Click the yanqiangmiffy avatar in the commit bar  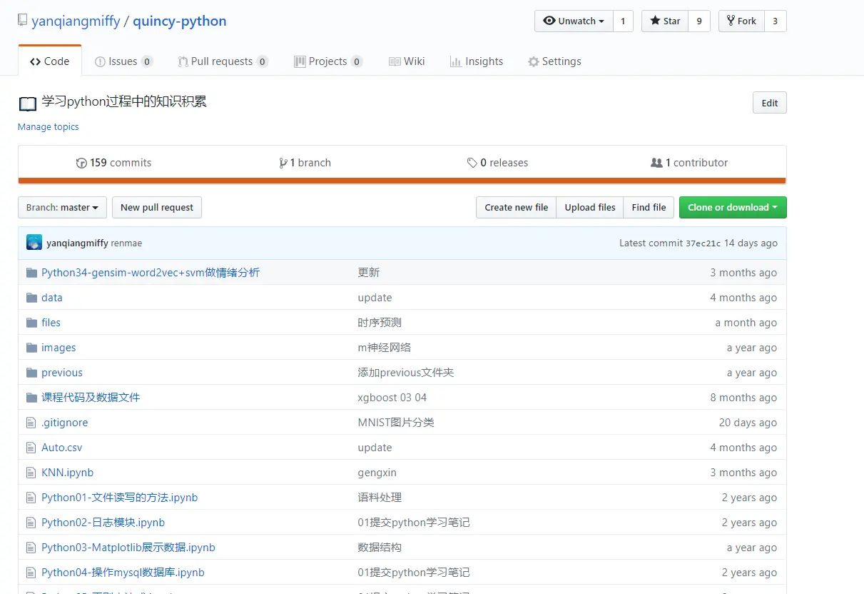pos(34,243)
